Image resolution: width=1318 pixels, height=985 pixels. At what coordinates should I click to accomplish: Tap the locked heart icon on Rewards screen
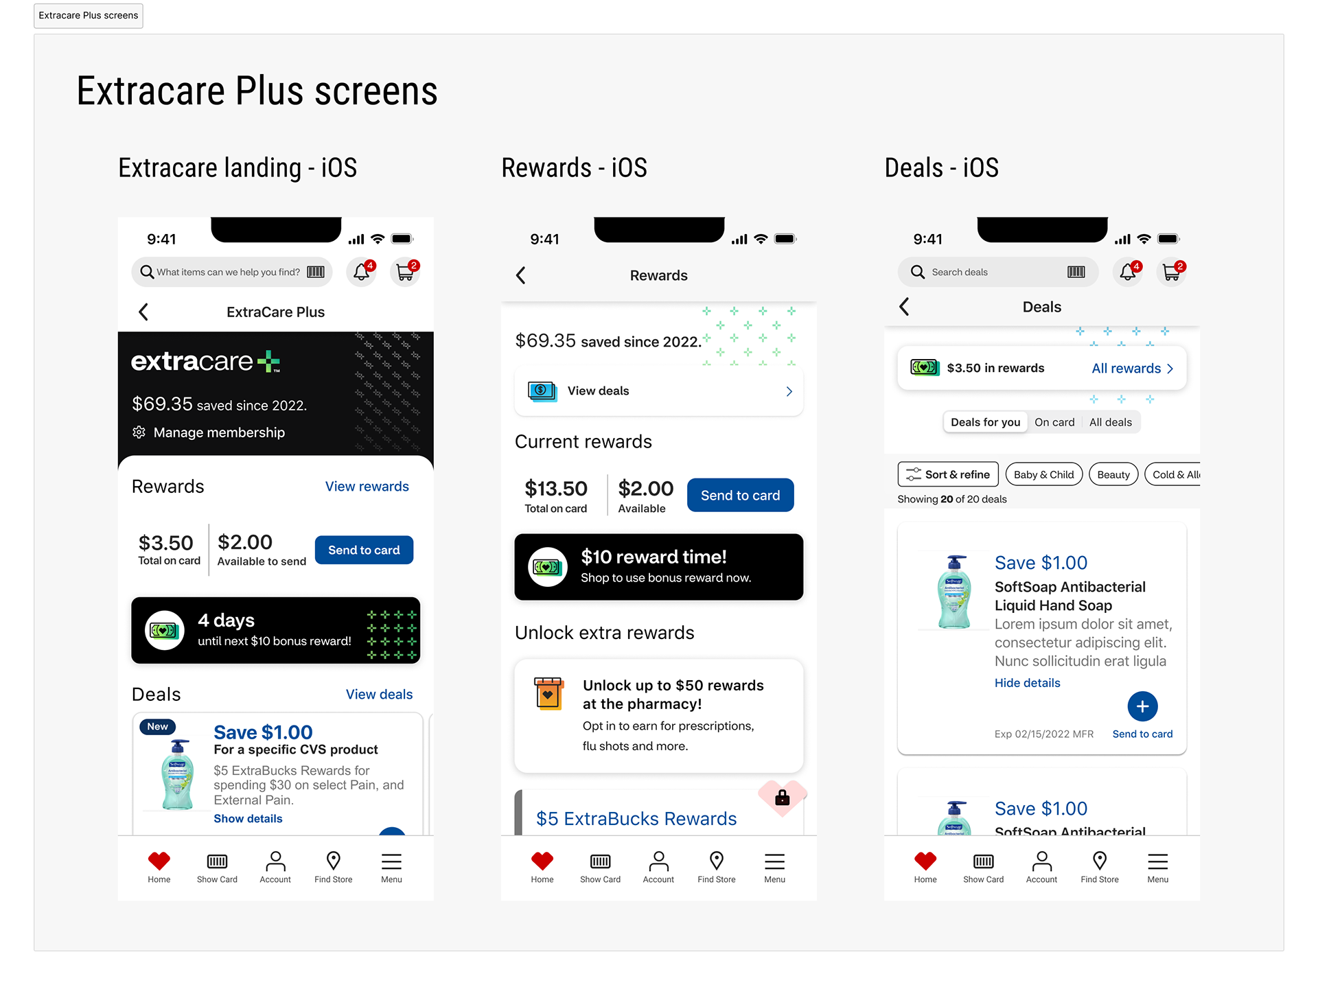pyautogui.click(x=783, y=797)
